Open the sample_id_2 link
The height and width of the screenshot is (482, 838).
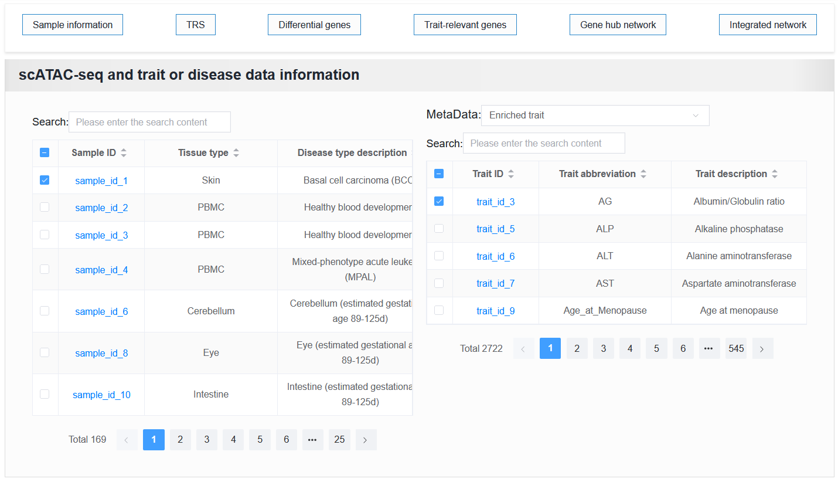click(101, 208)
